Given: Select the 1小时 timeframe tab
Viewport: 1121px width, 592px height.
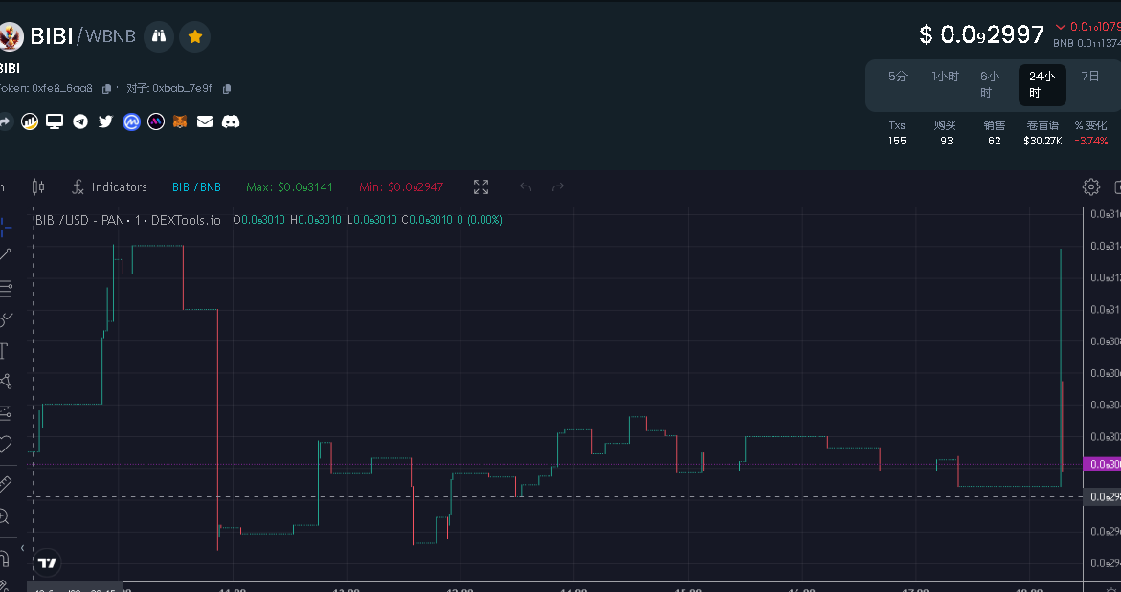Looking at the screenshot, I should (945, 77).
